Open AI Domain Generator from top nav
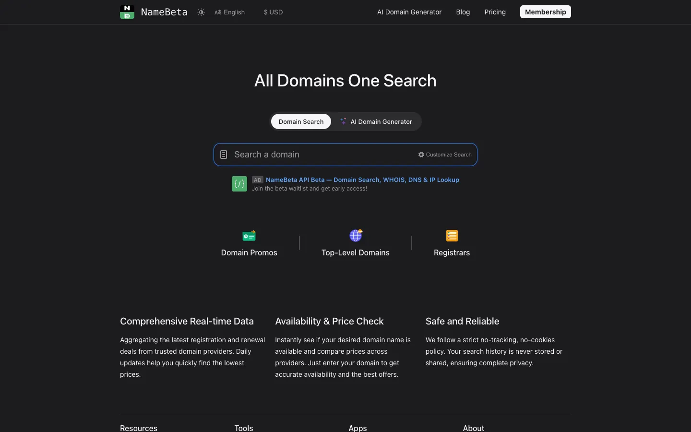The height and width of the screenshot is (432, 691). [x=409, y=12]
